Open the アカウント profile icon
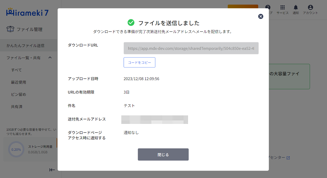This screenshot has width=327, height=178. (310, 8)
